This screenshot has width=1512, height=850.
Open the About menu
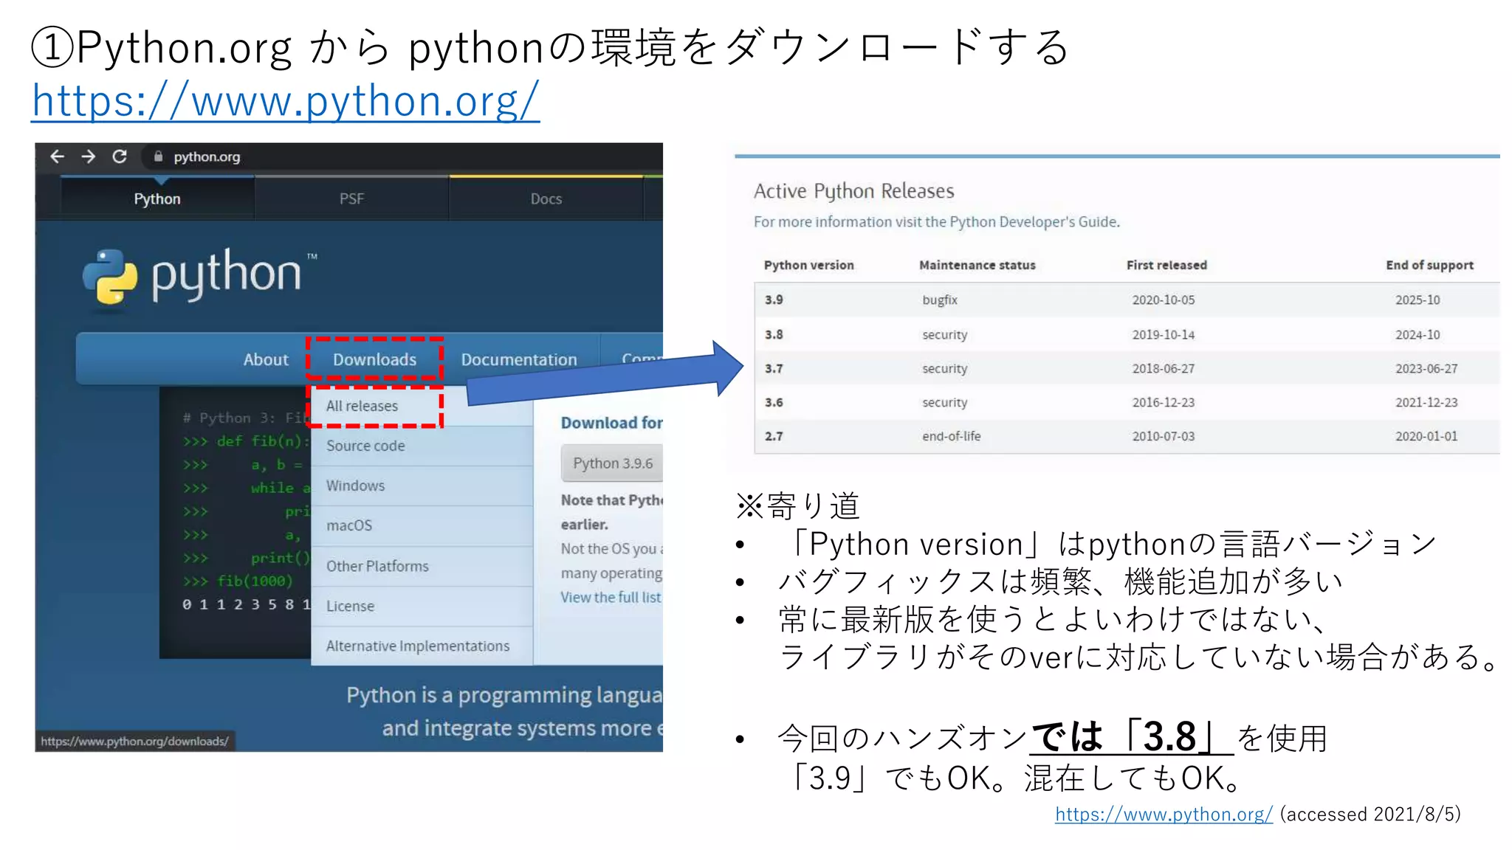[266, 359]
